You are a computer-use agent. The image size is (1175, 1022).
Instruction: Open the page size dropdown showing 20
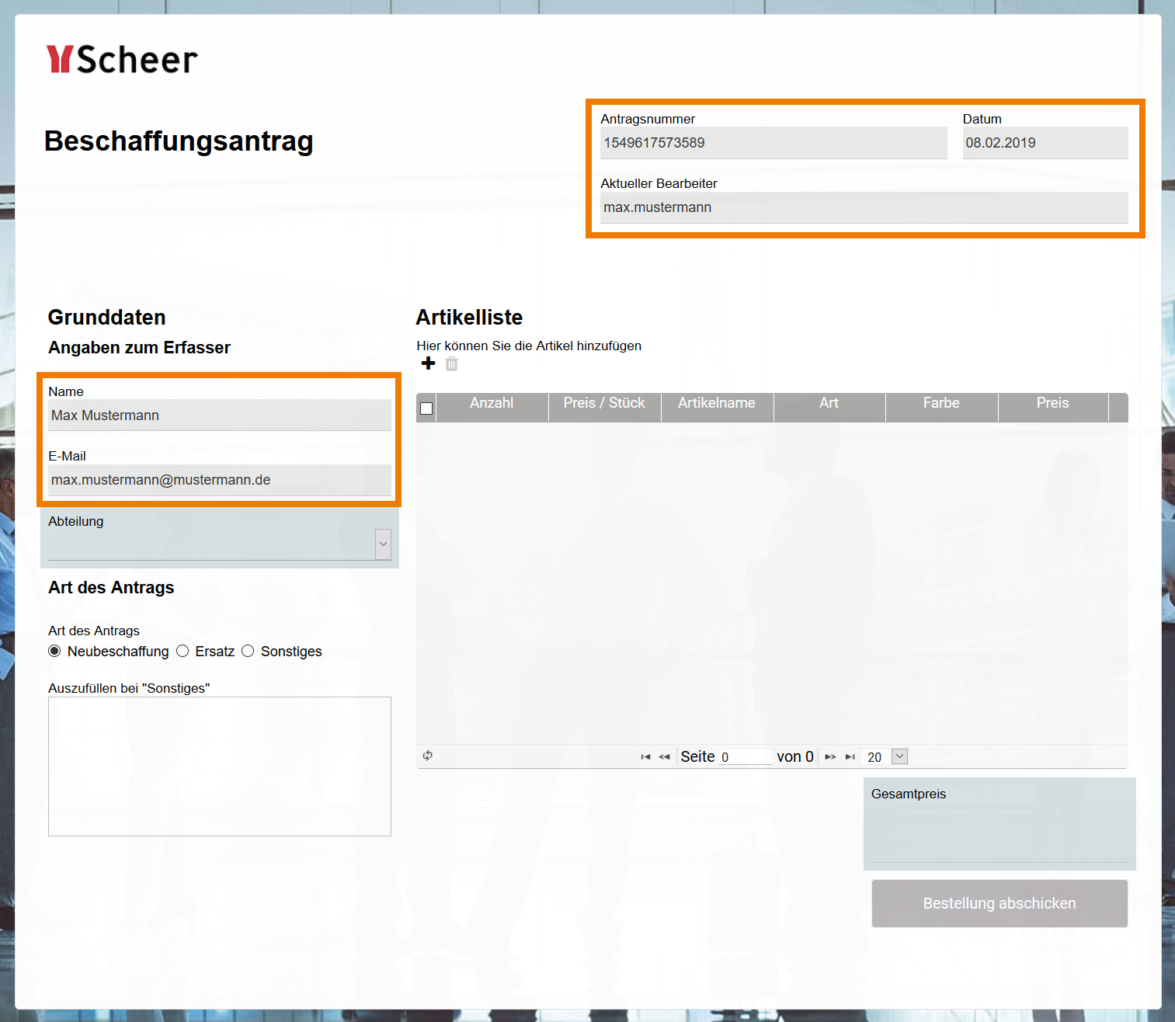(x=899, y=756)
